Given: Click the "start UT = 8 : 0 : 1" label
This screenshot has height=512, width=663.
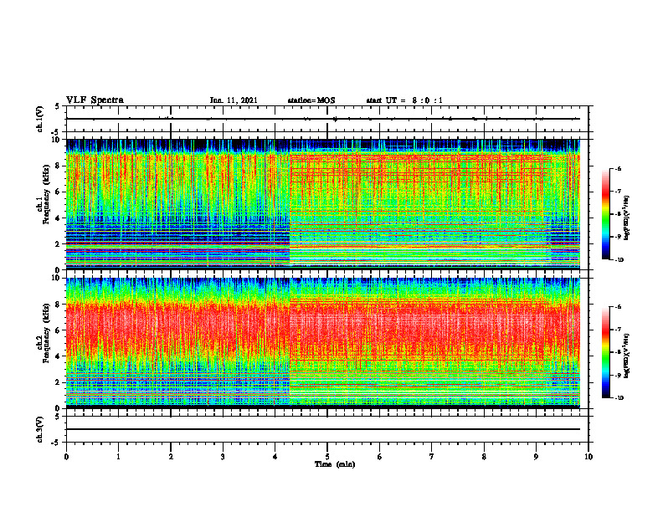Looking at the screenshot, I should tap(404, 100).
